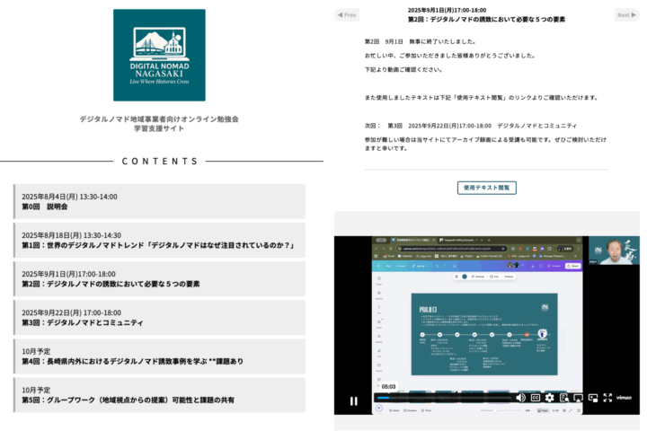This screenshot has width=647, height=431.
Task: Open 第3回 デジタルノマドとコミュニティ session
Action: [x=159, y=318]
